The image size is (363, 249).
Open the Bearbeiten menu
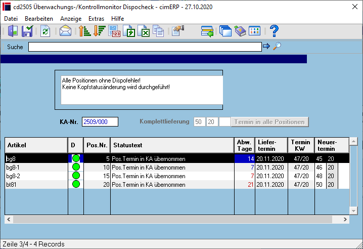click(x=39, y=19)
